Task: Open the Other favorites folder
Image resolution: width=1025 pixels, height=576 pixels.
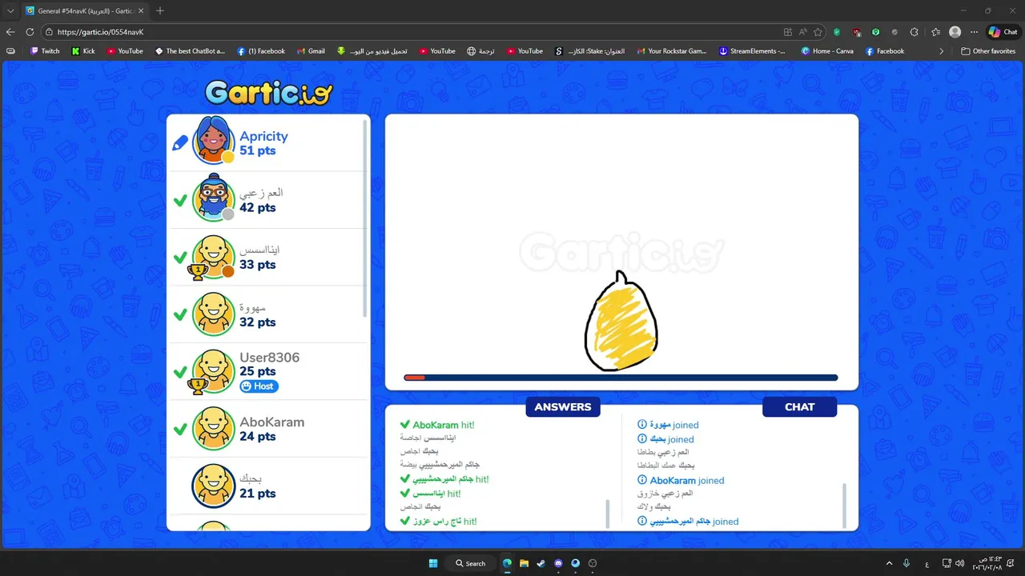Action: point(989,51)
